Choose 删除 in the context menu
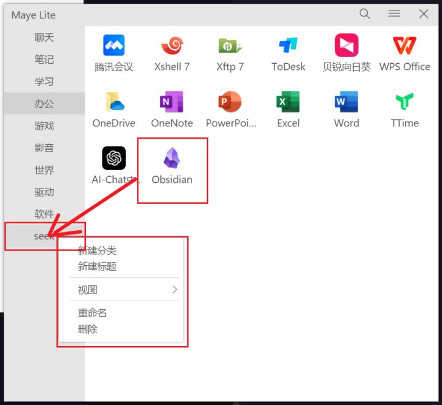The height and width of the screenshot is (405, 442). pyautogui.click(x=87, y=329)
